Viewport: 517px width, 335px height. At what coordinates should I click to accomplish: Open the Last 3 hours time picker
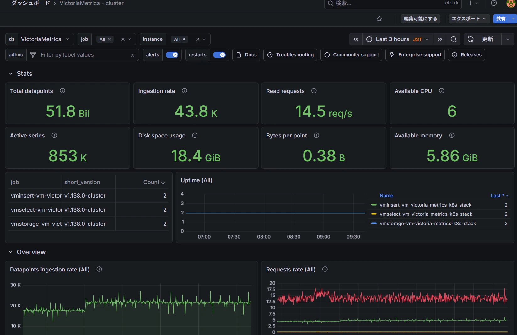pyautogui.click(x=398, y=39)
